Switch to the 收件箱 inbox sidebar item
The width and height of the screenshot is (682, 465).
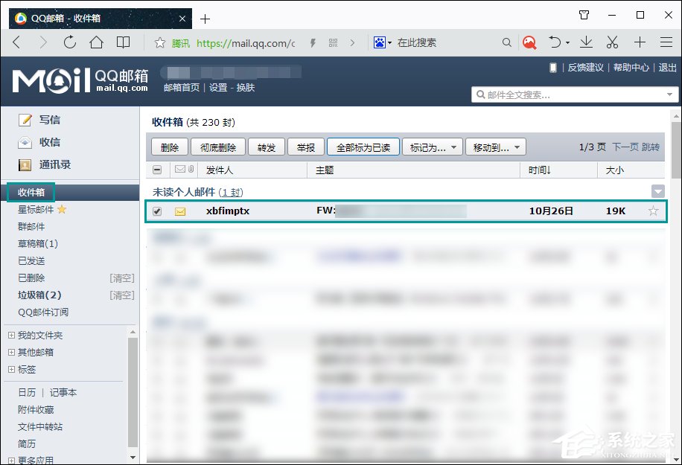click(x=31, y=192)
